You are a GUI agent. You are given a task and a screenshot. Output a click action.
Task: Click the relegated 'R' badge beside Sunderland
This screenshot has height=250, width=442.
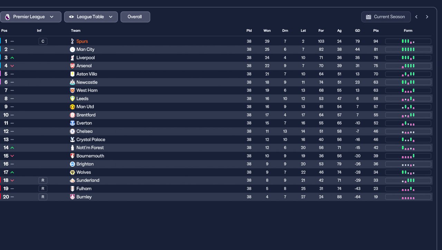coord(43,180)
